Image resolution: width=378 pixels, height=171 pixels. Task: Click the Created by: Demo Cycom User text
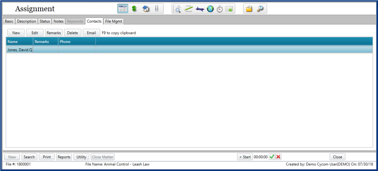[330, 164]
